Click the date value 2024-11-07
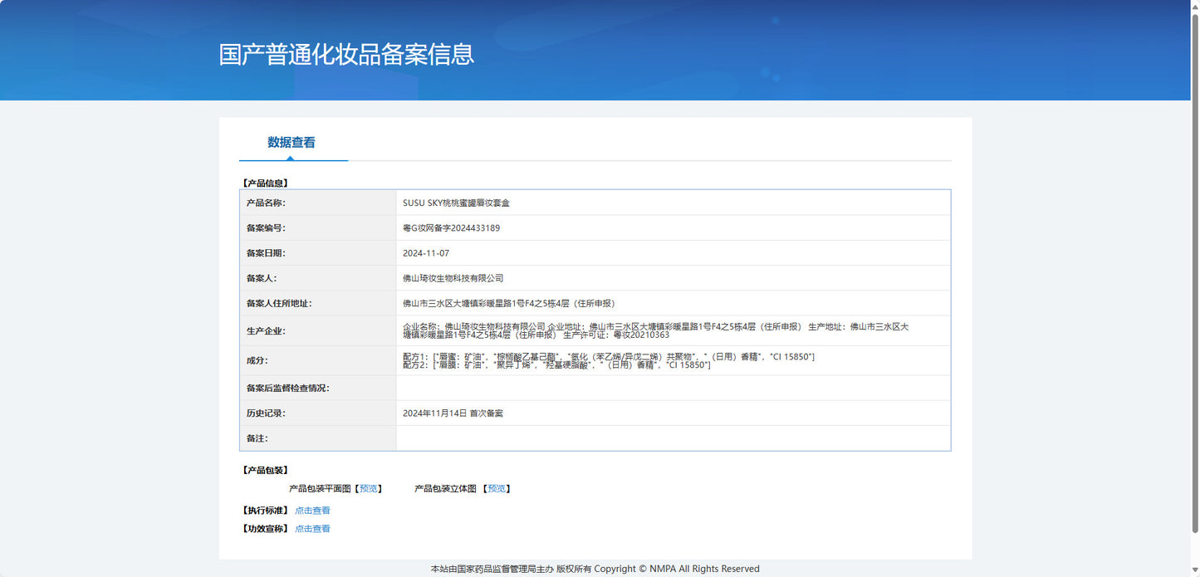Image resolution: width=1200 pixels, height=577 pixels. click(x=426, y=253)
